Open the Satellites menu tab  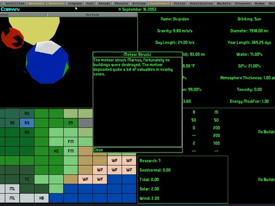[15, 3]
